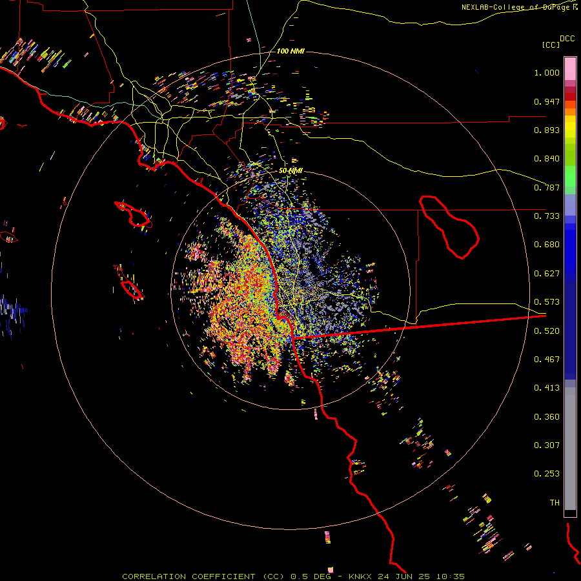
Task: Click the pink top segment of color bar
Action: tap(570, 68)
